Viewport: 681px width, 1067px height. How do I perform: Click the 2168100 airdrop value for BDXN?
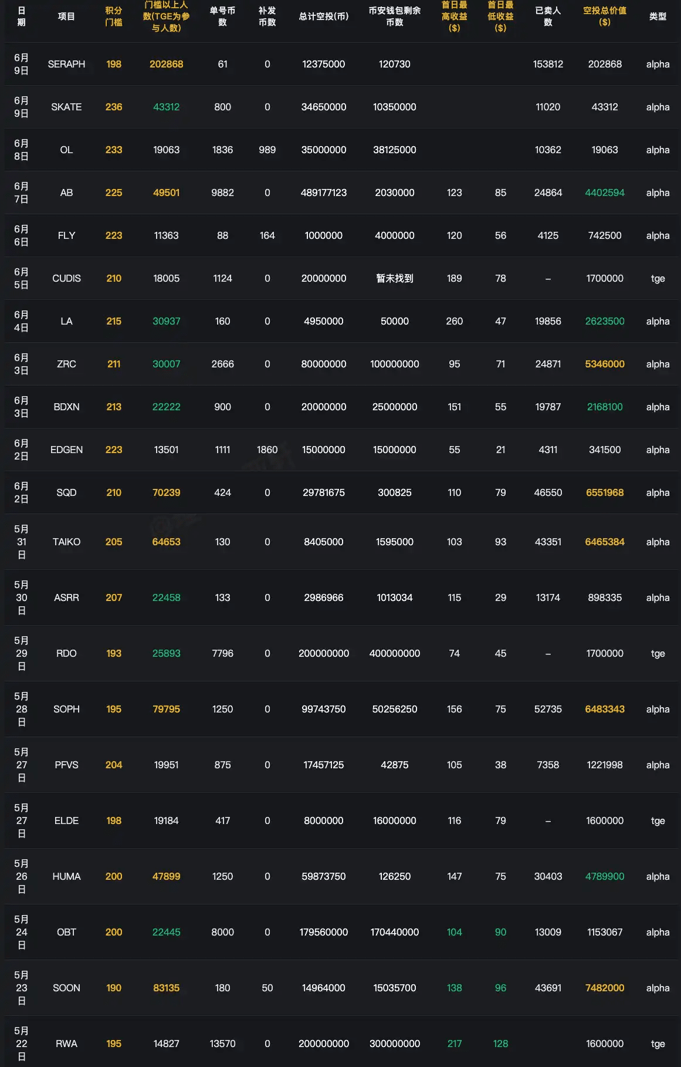click(605, 407)
